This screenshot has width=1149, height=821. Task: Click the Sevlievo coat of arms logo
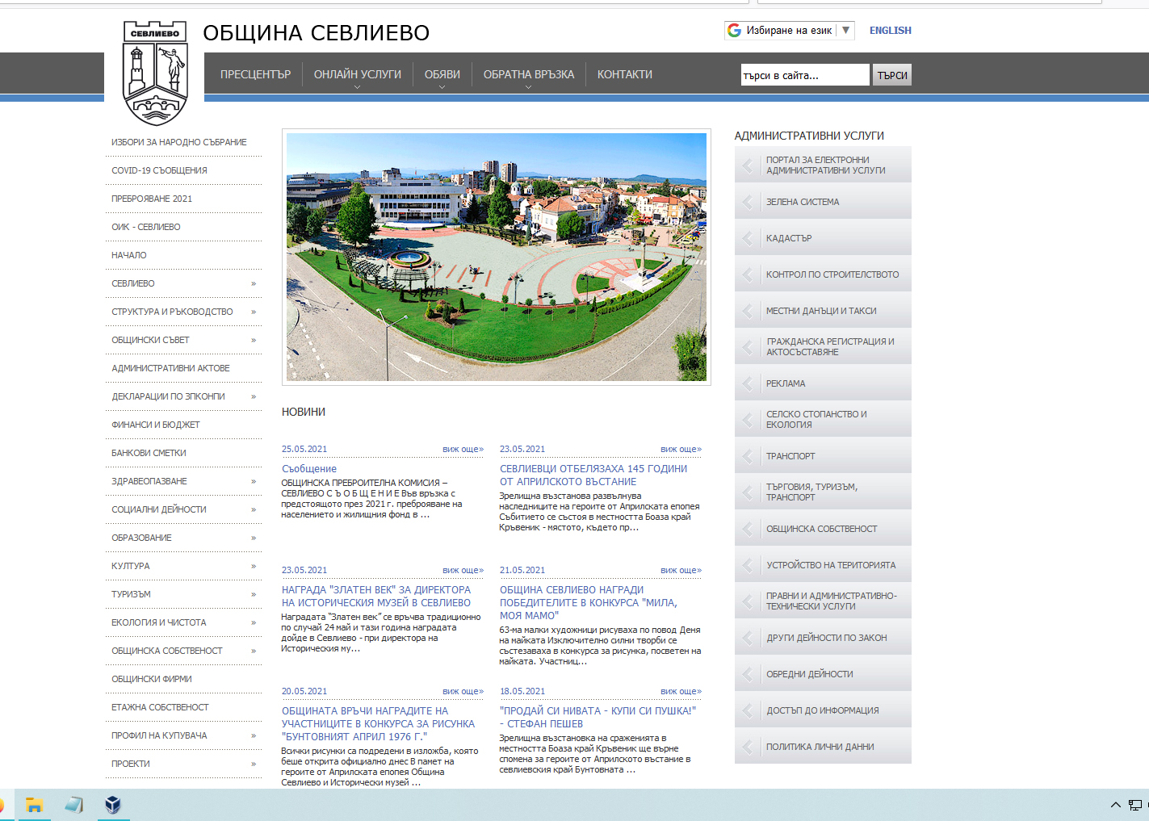point(155,73)
